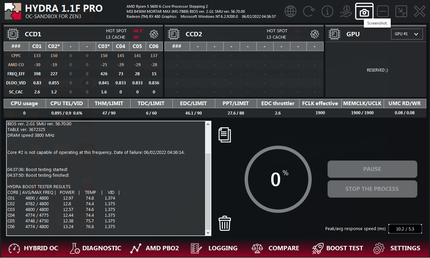Select the C04 column header
The image size is (430, 258).
click(121, 46)
